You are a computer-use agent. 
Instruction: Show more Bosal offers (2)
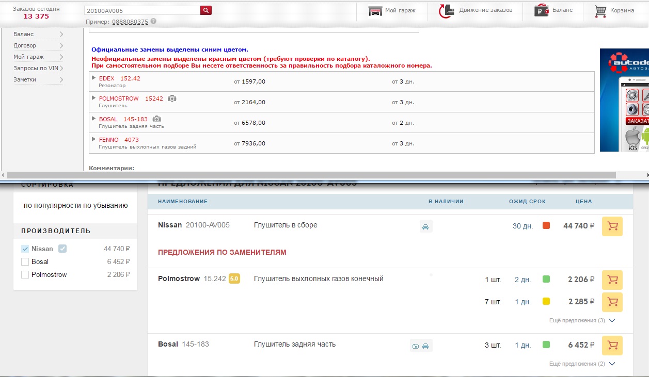click(582, 364)
